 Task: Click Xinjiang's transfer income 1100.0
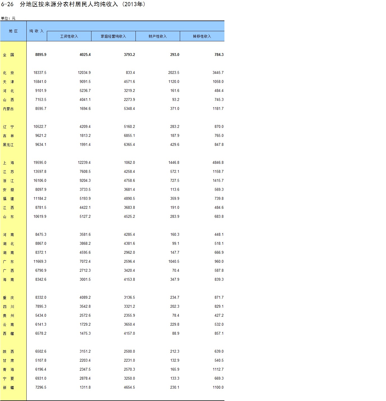(x=218, y=388)
